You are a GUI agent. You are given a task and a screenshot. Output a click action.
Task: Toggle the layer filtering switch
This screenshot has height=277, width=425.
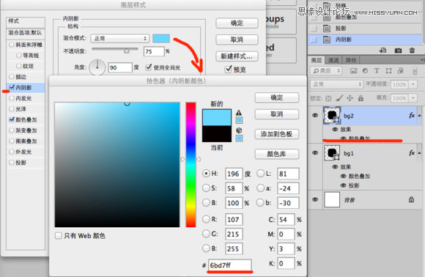(415, 71)
